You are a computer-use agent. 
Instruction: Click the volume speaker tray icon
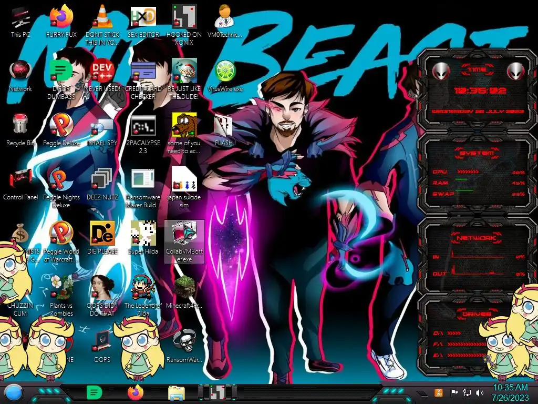[x=480, y=392]
